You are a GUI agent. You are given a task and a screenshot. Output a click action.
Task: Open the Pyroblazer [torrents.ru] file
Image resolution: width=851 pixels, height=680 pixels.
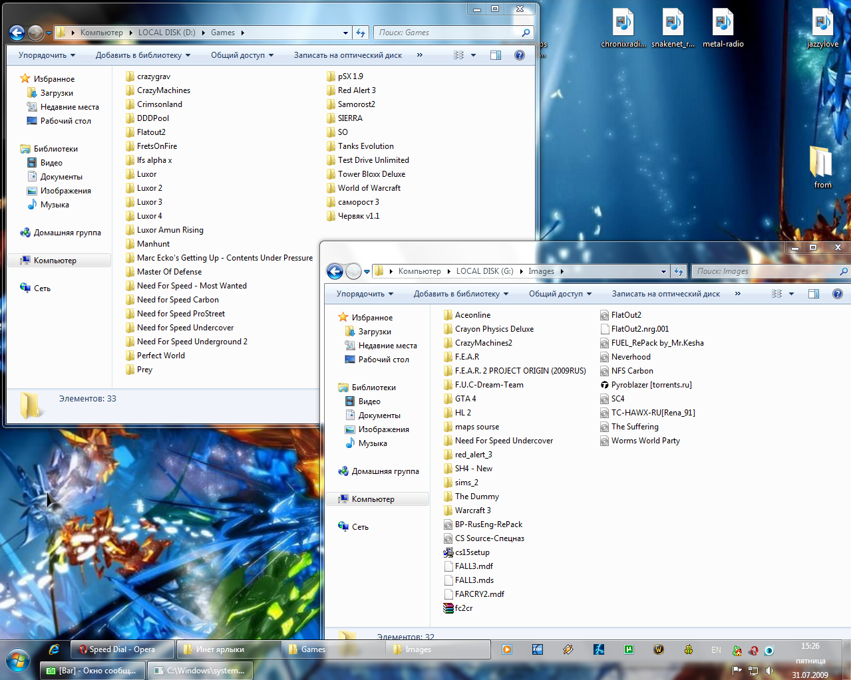coord(651,385)
